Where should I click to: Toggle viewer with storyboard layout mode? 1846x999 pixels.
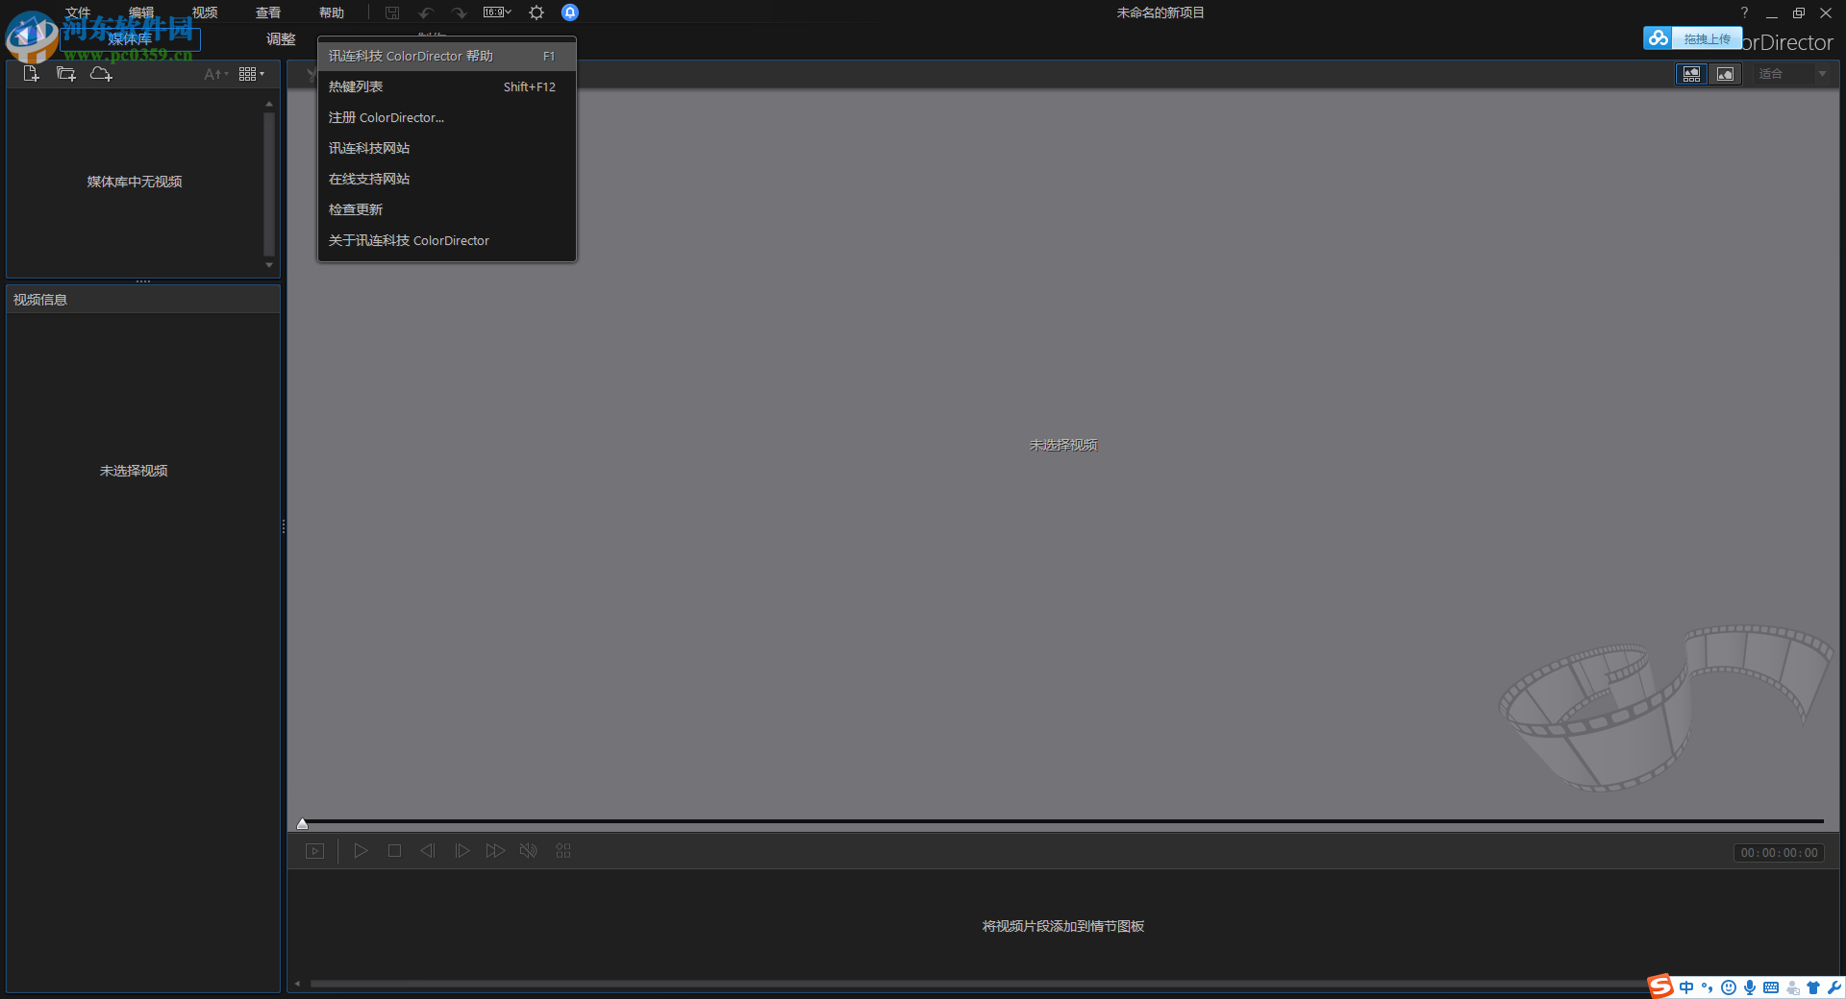pos(1691,74)
